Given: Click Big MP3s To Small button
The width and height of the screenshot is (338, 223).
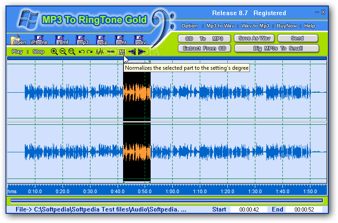Looking at the screenshot, I should [276, 48].
